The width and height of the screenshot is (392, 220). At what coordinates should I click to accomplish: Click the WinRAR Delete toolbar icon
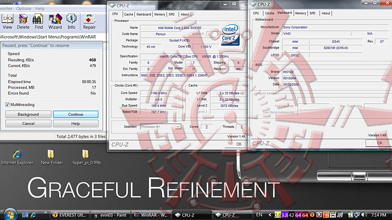tap(23, 22)
